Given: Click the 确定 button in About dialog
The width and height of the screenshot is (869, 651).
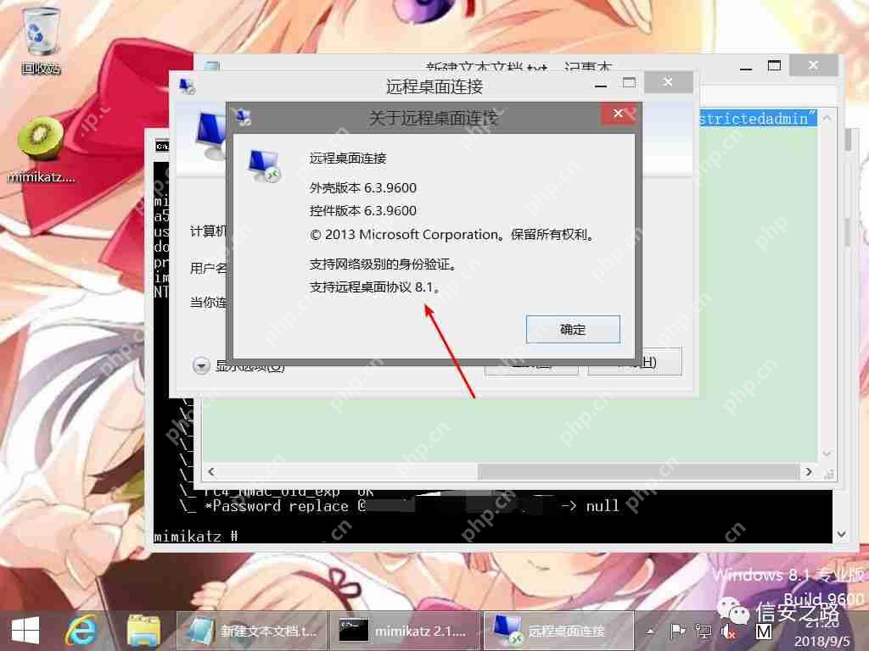Looking at the screenshot, I should click(573, 330).
